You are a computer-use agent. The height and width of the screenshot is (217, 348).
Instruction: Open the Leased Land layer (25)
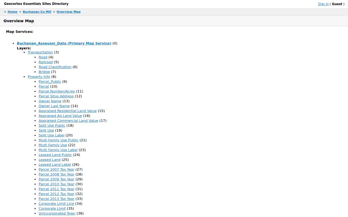click(x=49, y=160)
